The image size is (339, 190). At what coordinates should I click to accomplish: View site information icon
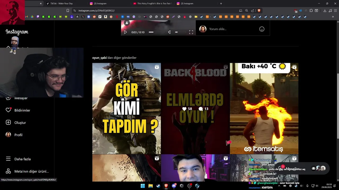[x=75, y=11]
